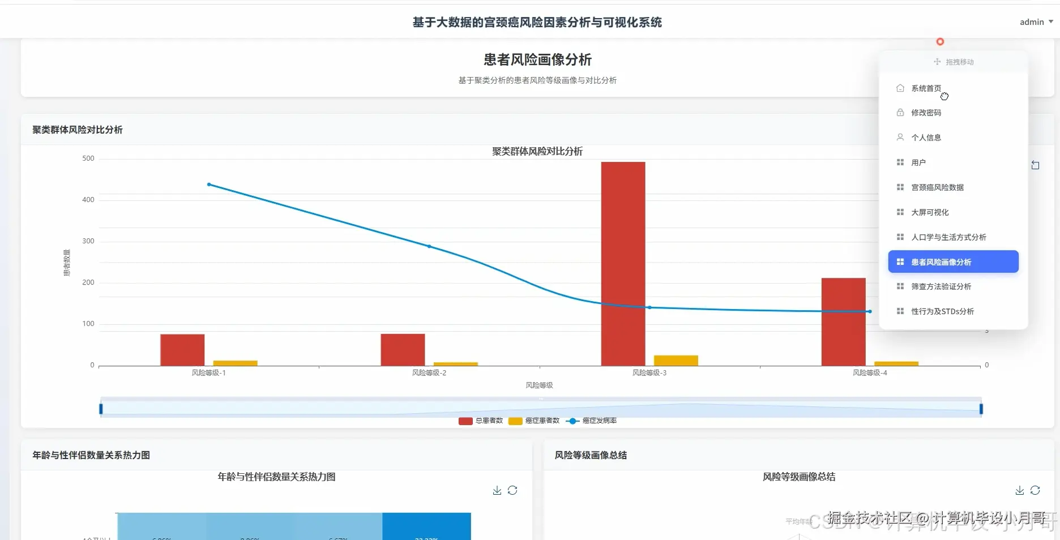The image size is (1060, 540).
Task: Click the lock icon for 修改密码
Action: point(900,113)
